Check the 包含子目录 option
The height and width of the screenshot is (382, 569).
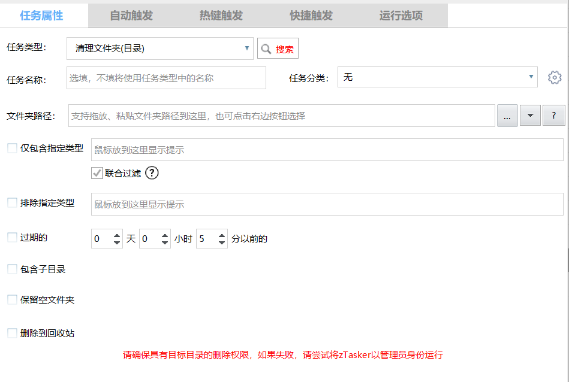pyautogui.click(x=12, y=269)
